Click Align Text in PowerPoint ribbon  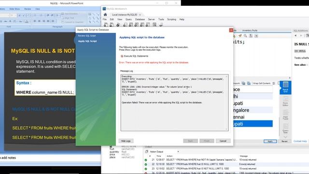pos(68,18)
